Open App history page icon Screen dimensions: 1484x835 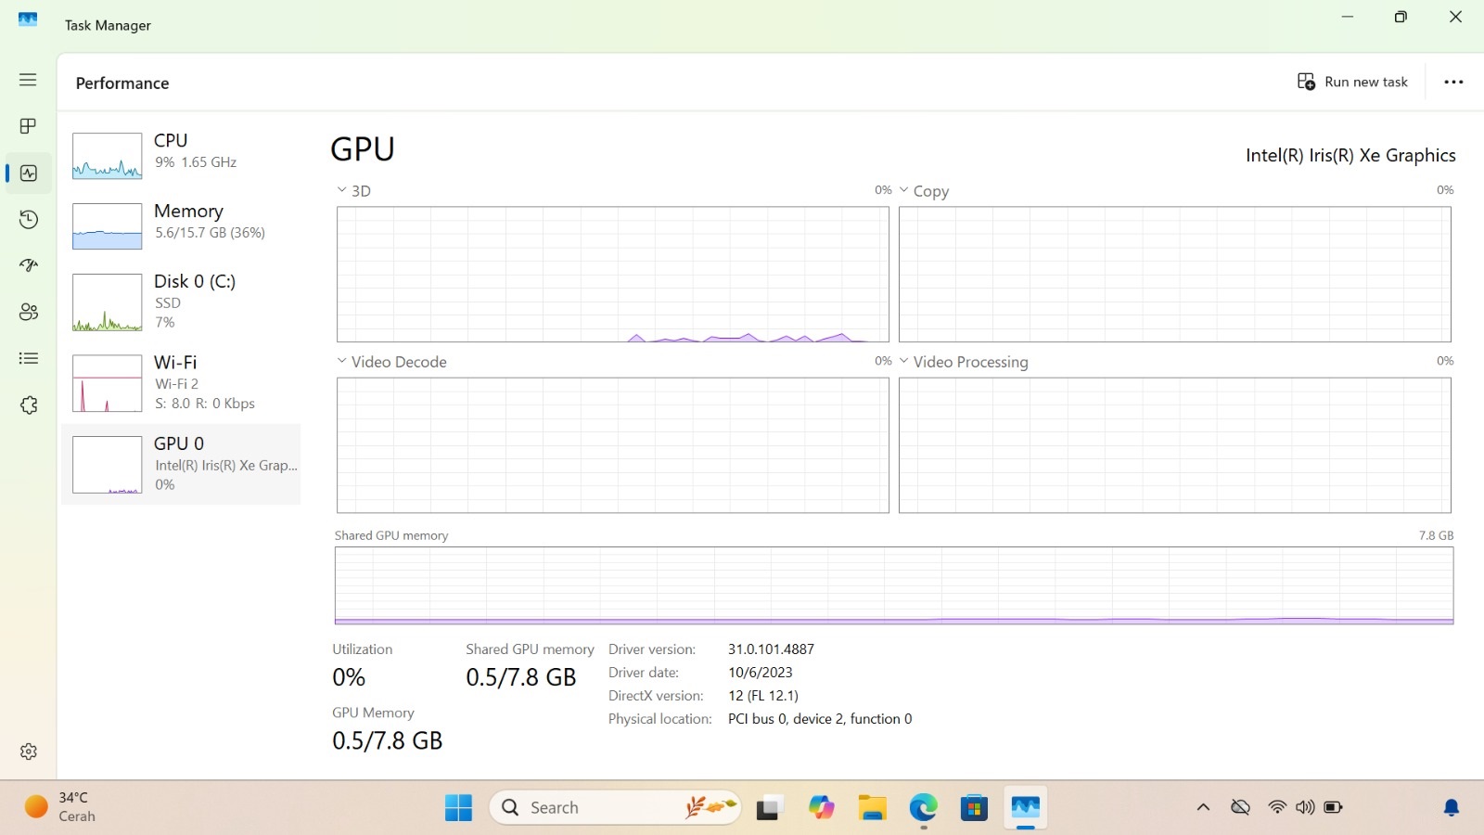[28, 219]
